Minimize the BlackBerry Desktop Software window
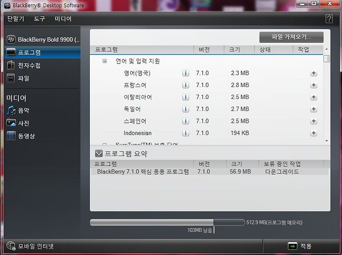The height and width of the screenshot is (255, 342). (x=302, y=4)
